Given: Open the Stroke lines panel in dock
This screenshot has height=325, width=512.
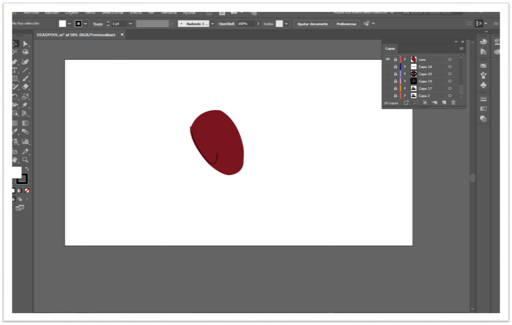Looking at the screenshot, I should 483,99.
